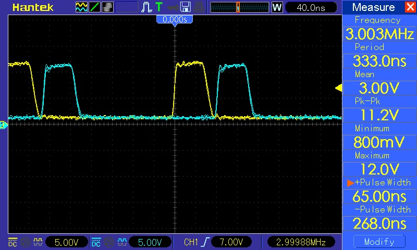Image resolution: width=417 pixels, height=250 pixels.
Task: Click the 0.000s trigger position marker
Action: point(175,20)
